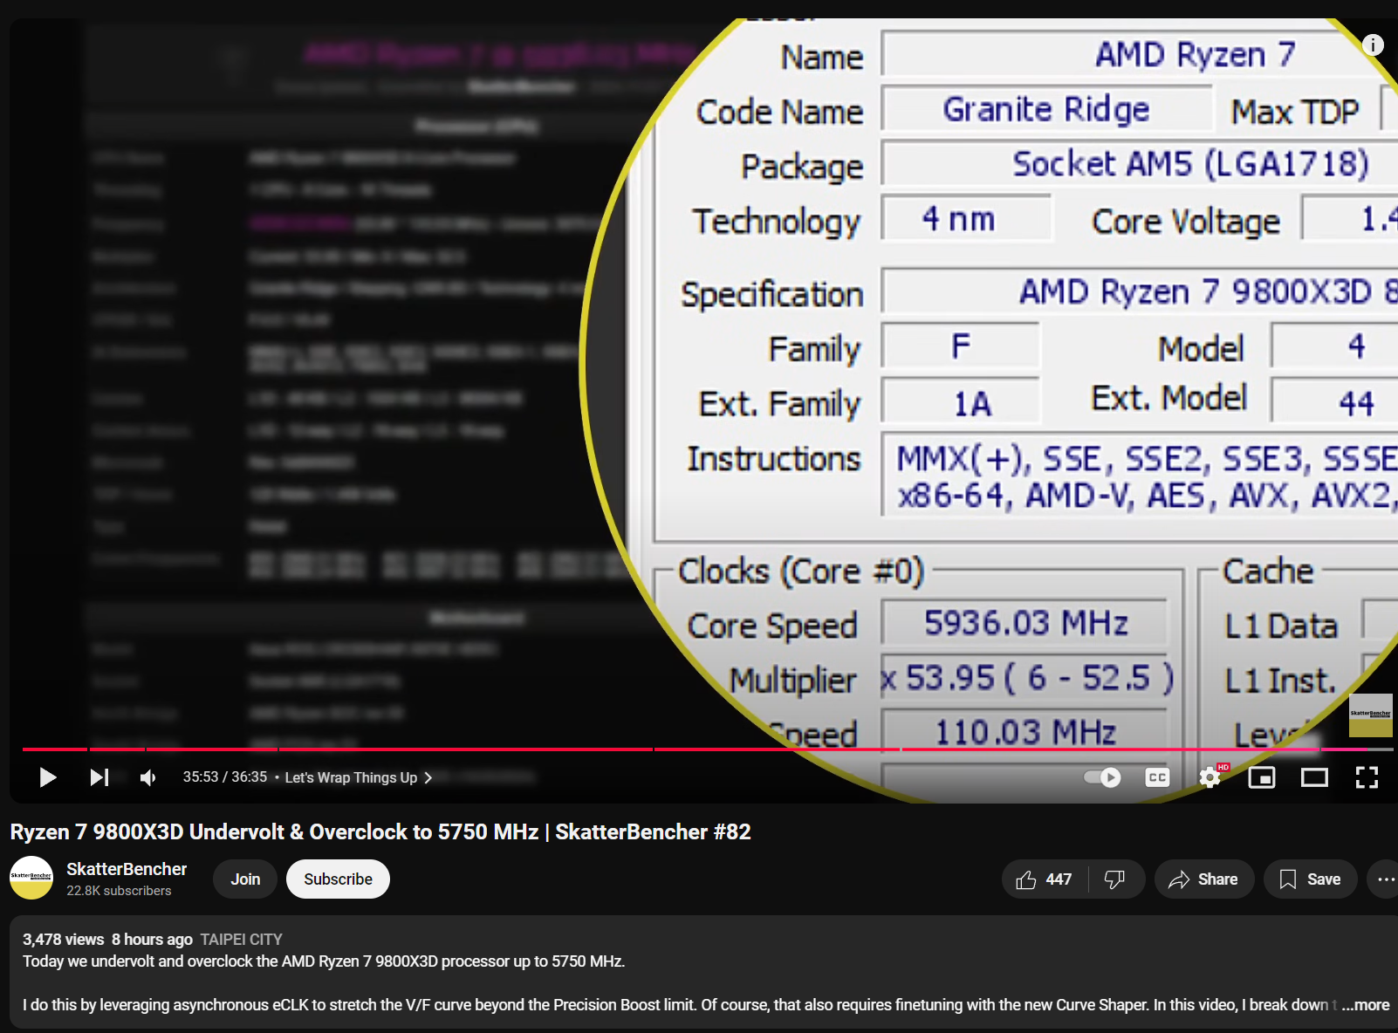
Task: Open the more actions ellipsis menu
Action: [1385, 879]
